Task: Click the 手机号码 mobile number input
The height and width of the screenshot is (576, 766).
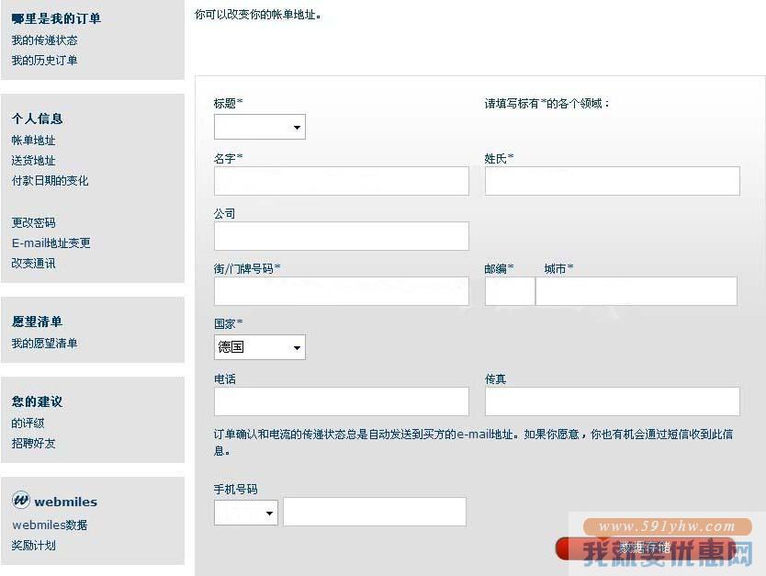Action: 375,512
